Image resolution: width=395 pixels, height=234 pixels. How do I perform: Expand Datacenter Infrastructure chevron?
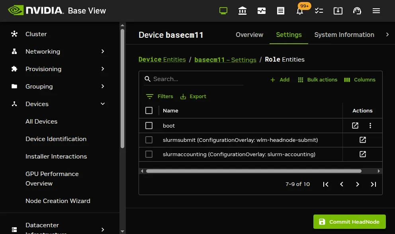pos(102,230)
